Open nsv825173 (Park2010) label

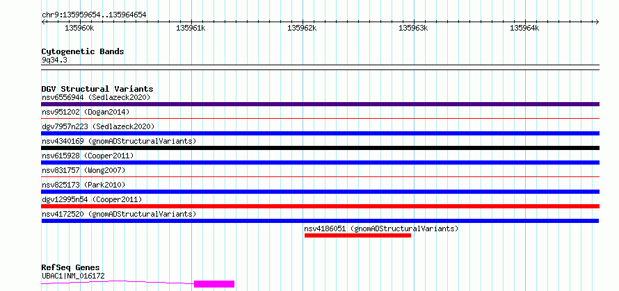pyautogui.click(x=83, y=185)
